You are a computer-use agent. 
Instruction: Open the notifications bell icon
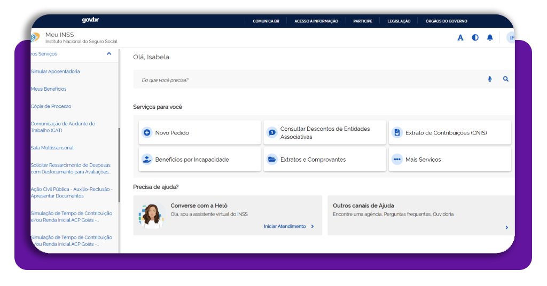click(490, 37)
